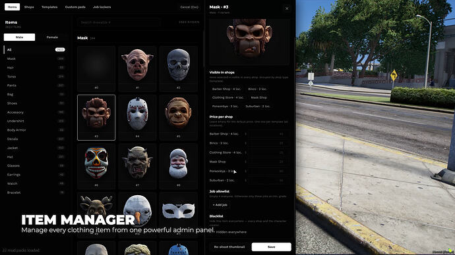Edit the Mask Shop price field
The height and width of the screenshot is (255, 455).
click(268, 162)
